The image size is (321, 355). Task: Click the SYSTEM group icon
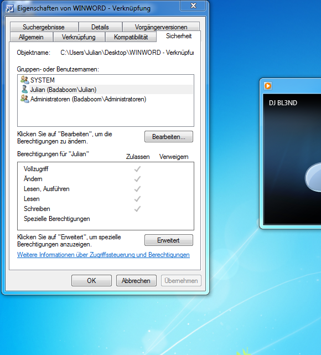(25, 80)
